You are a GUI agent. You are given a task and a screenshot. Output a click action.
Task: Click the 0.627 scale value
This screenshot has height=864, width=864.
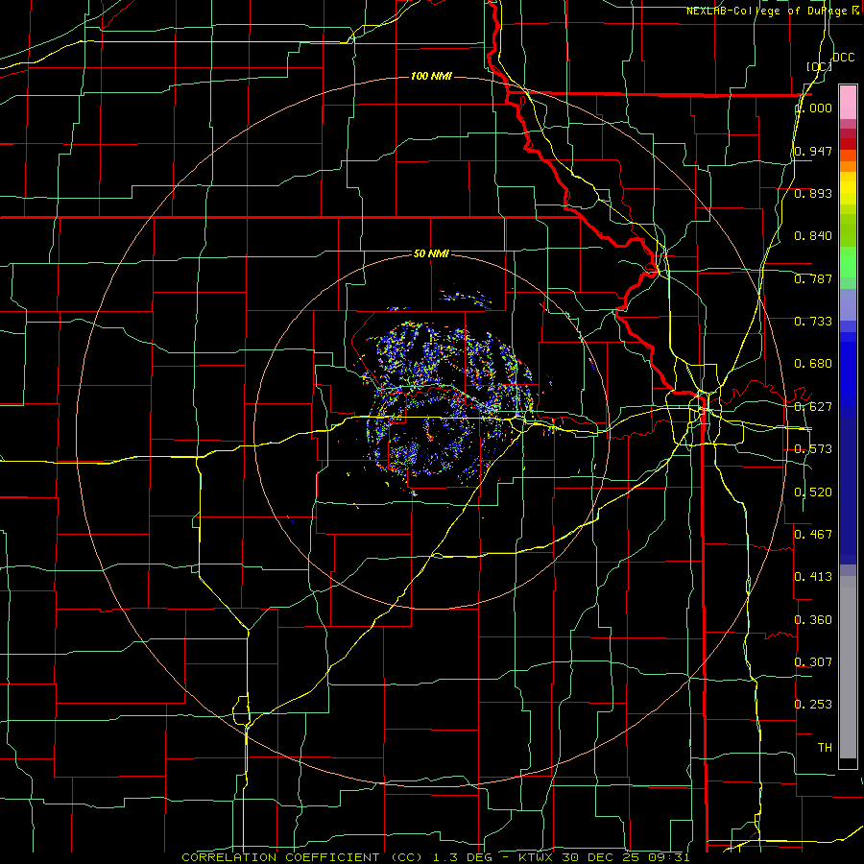point(813,407)
